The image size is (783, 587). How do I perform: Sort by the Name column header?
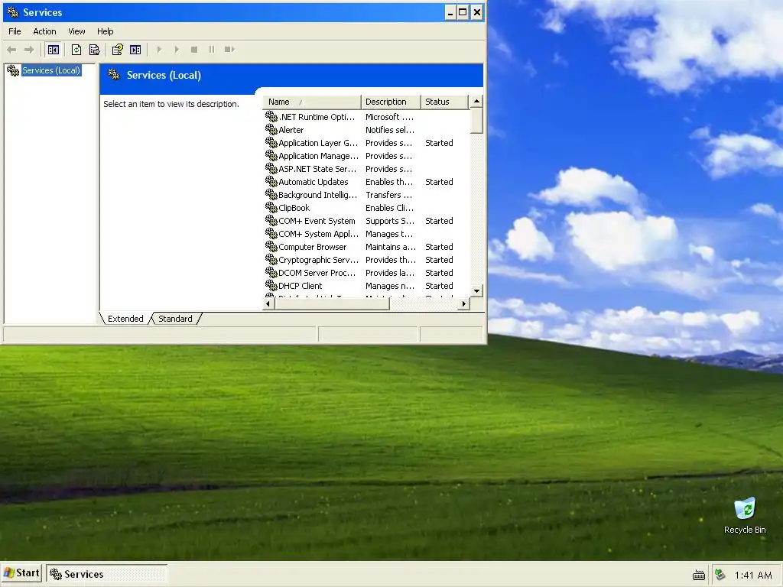(312, 102)
